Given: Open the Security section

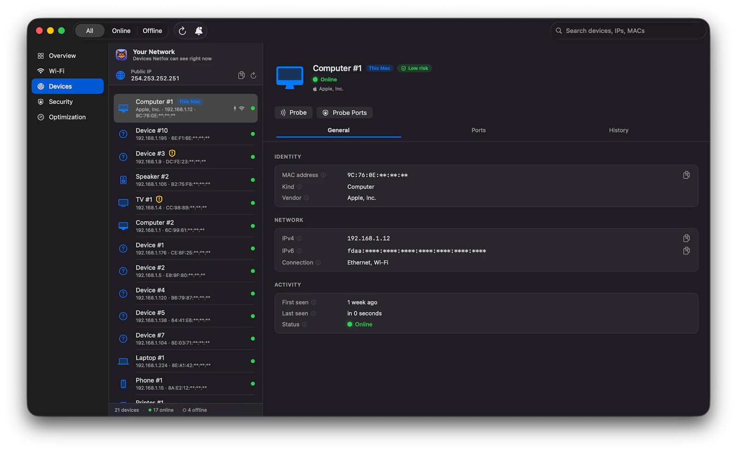Looking at the screenshot, I should (x=68, y=102).
